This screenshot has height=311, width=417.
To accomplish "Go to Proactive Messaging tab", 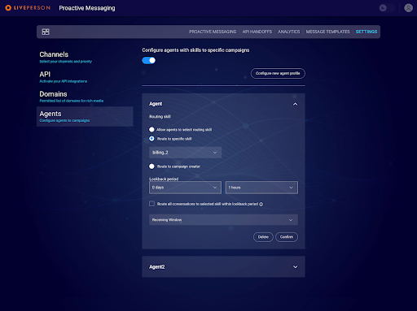I will pos(213,32).
